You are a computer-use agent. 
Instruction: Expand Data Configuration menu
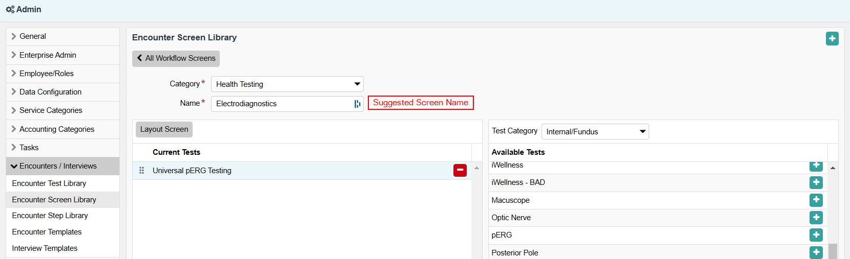[x=50, y=92]
